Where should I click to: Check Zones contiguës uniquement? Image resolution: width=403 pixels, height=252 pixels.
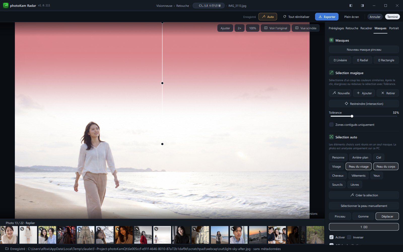coord(331,125)
